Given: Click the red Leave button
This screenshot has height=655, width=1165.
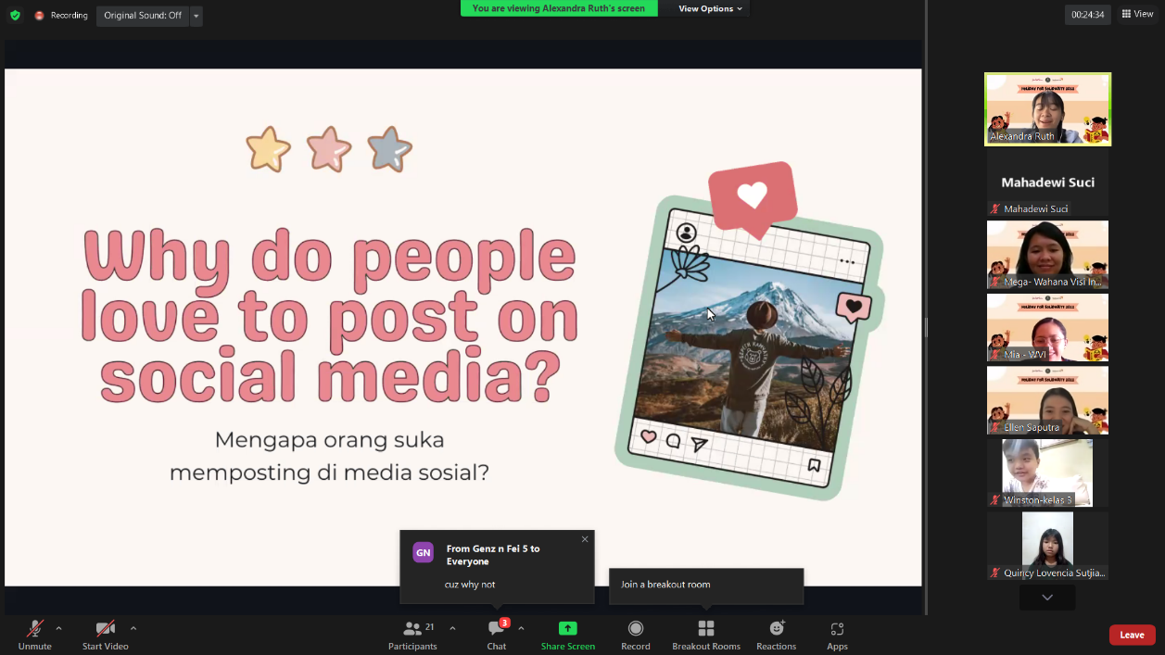Looking at the screenshot, I should click(1132, 635).
